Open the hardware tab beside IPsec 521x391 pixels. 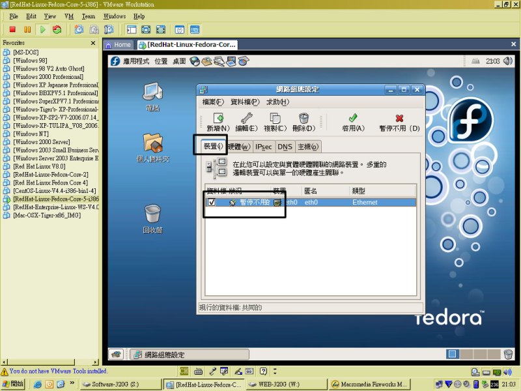tap(239, 147)
